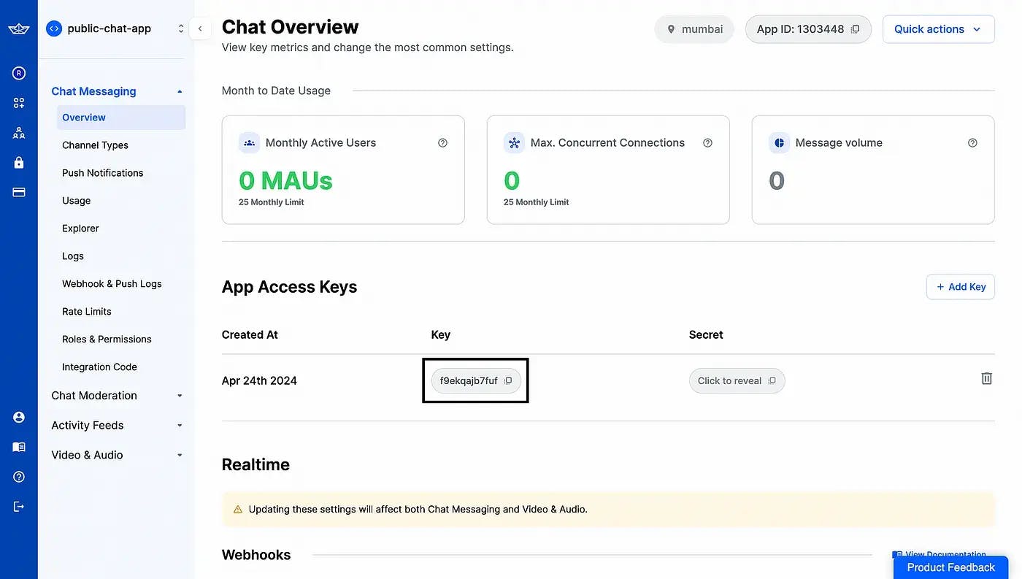Go to Push Notifications page

[103, 173]
